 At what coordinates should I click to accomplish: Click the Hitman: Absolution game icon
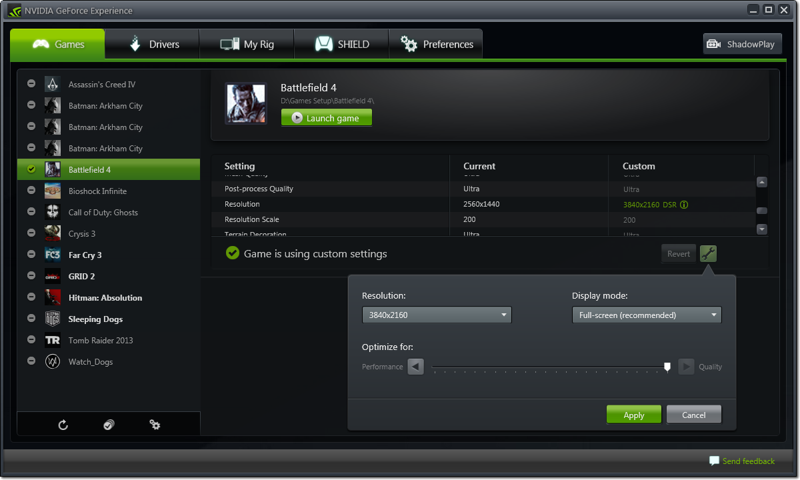(x=53, y=297)
